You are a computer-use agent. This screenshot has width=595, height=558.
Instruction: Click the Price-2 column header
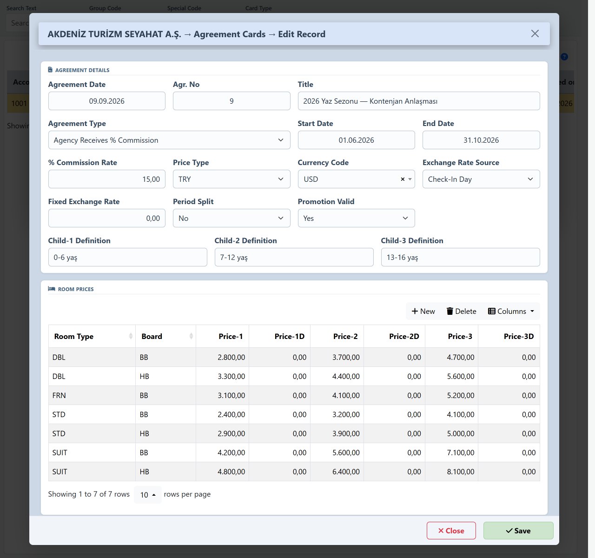[337, 336]
